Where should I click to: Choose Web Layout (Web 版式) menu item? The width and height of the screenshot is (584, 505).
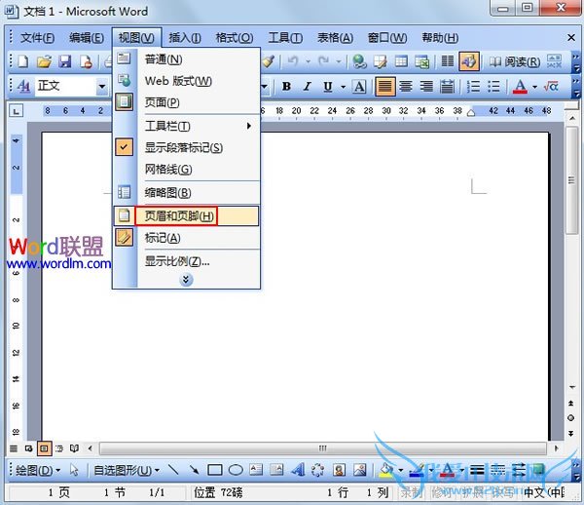tap(187, 81)
